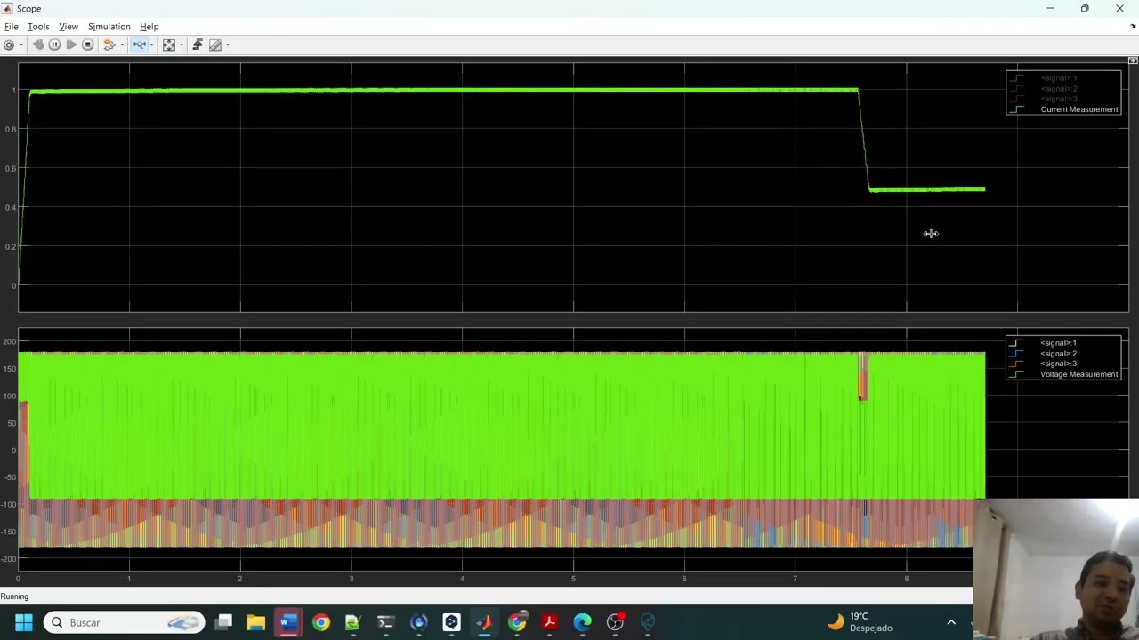
Task: Open the Windows Start menu
Action: tap(23, 622)
